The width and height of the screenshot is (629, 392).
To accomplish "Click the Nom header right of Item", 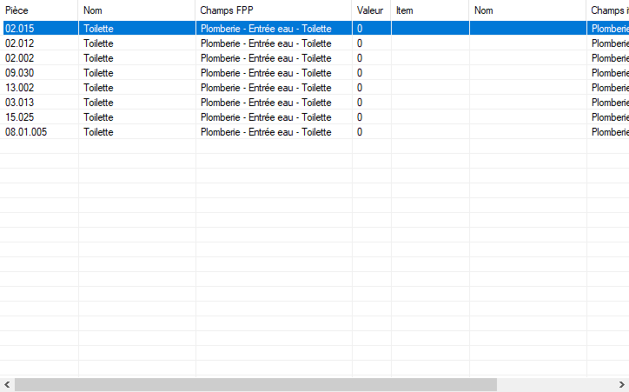I will (x=527, y=10).
